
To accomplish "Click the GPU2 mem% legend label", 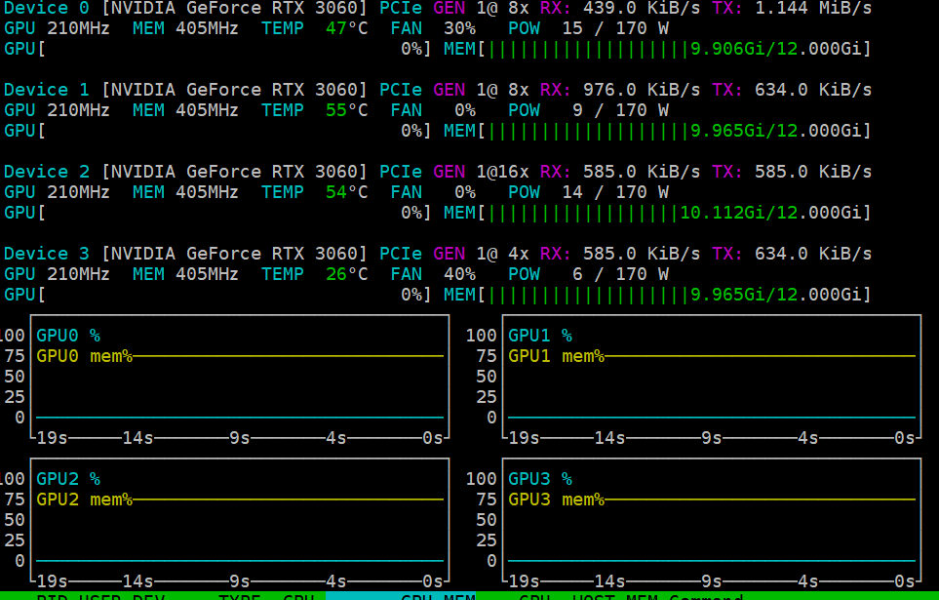I will (x=85, y=500).
